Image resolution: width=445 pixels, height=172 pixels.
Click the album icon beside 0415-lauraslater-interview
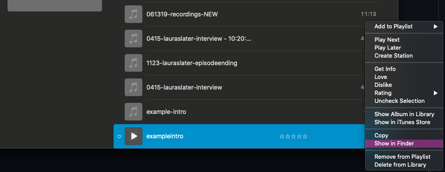tap(134, 87)
